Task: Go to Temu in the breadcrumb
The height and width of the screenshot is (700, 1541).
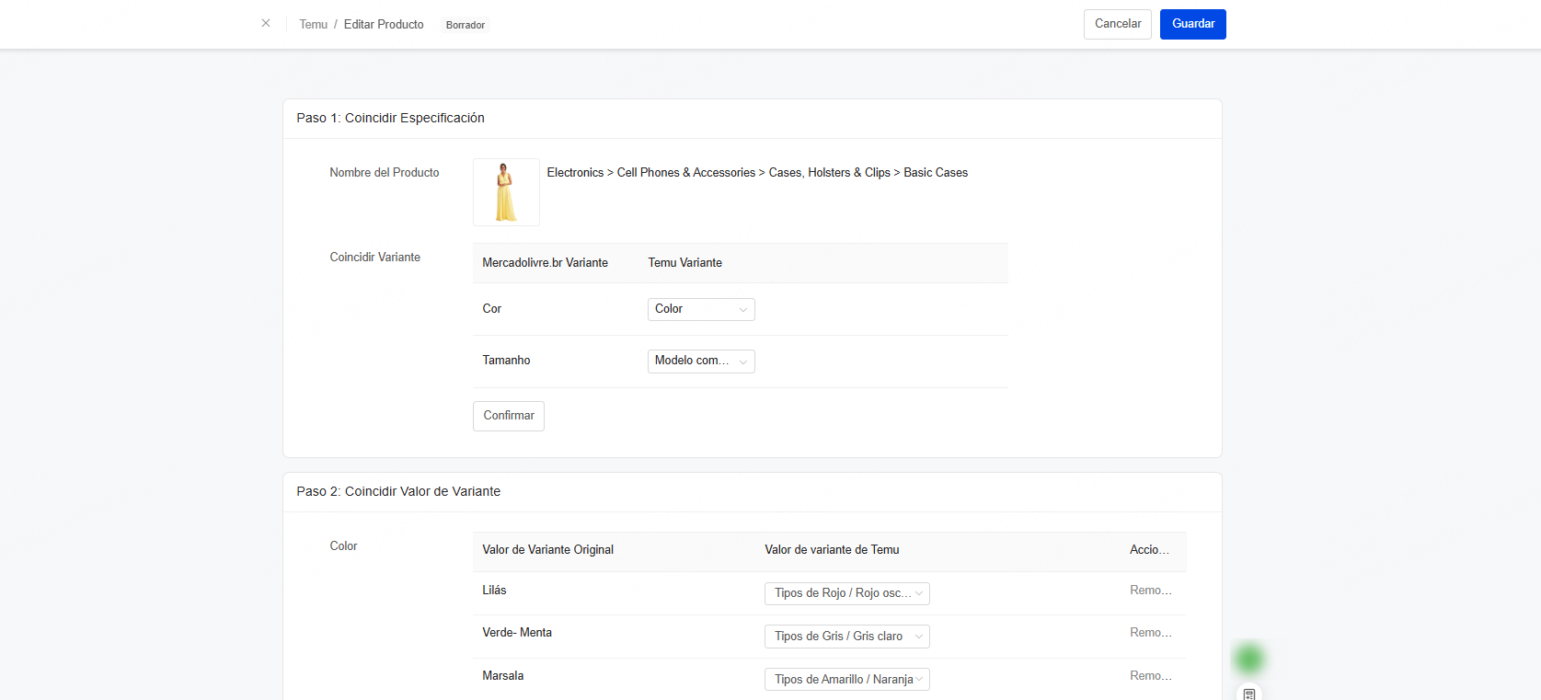Action: (313, 25)
